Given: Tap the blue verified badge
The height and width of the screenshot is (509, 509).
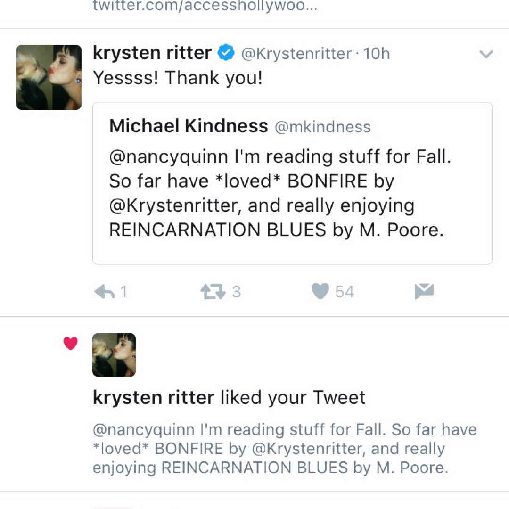Looking at the screenshot, I should pos(226,53).
